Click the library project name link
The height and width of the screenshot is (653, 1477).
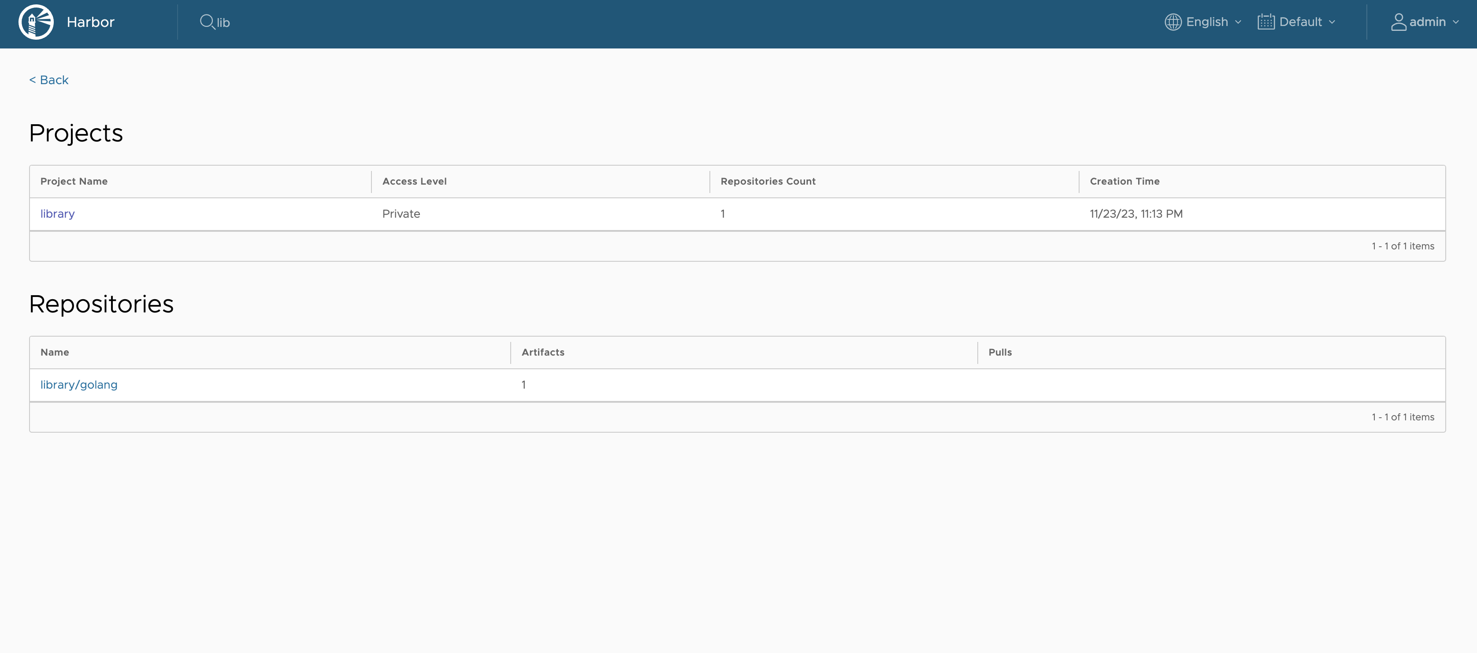(x=56, y=212)
